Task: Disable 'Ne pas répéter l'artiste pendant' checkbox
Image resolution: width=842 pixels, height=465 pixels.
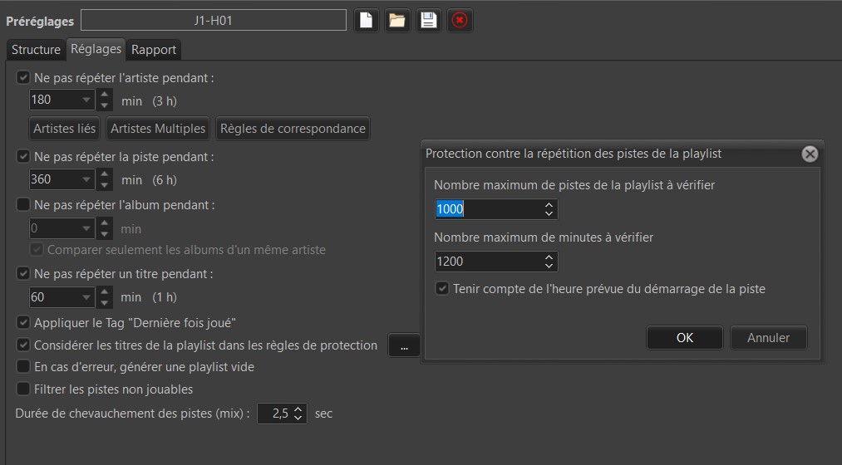Action: 23,78
